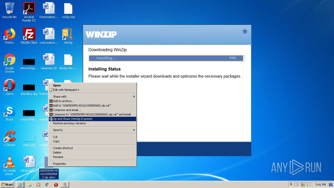
Task: Click the Show desktop button
Action: pyautogui.click(x=331, y=185)
